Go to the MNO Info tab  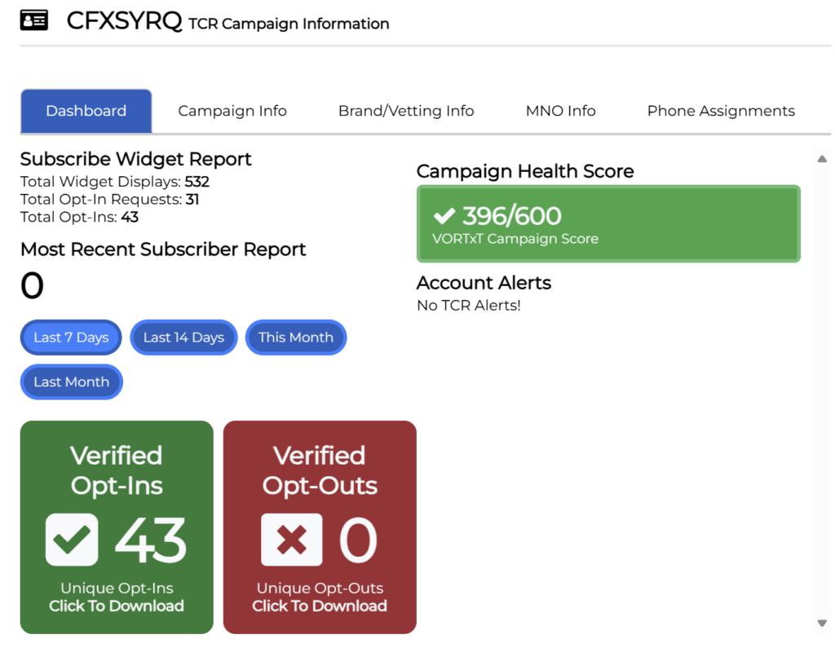click(x=560, y=111)
